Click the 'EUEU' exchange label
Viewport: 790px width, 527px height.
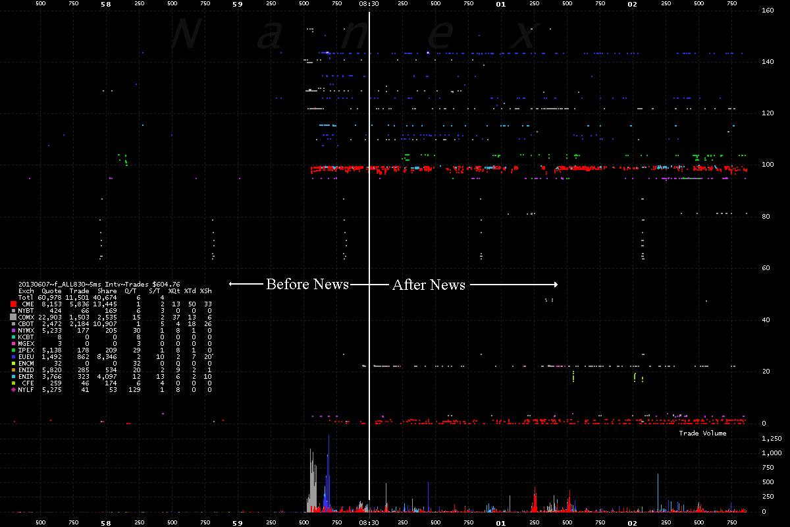pos(26,356)
